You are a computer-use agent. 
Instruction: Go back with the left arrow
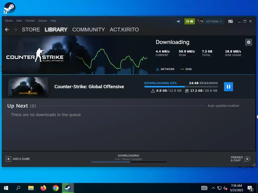coord(7,30)
